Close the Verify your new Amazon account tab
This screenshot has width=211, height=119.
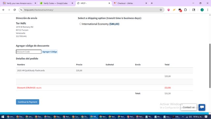coord(35,3)
